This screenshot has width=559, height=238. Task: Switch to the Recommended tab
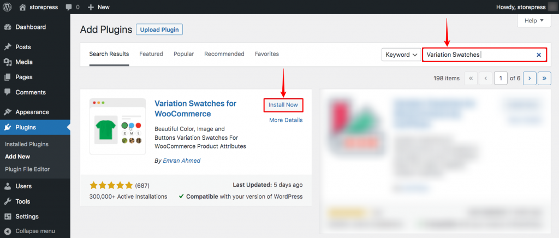(x=224, y=54)
